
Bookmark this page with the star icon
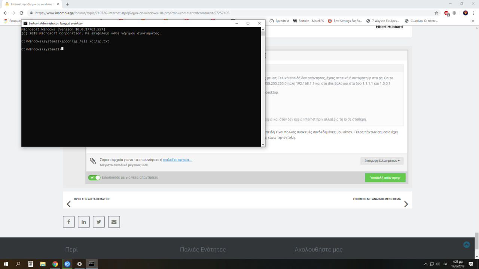click(x=436, y=13)
